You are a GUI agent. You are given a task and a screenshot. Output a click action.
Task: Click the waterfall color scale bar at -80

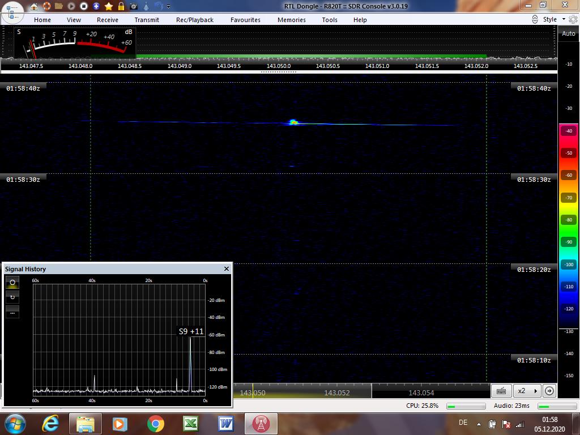[x=569, y=220]
